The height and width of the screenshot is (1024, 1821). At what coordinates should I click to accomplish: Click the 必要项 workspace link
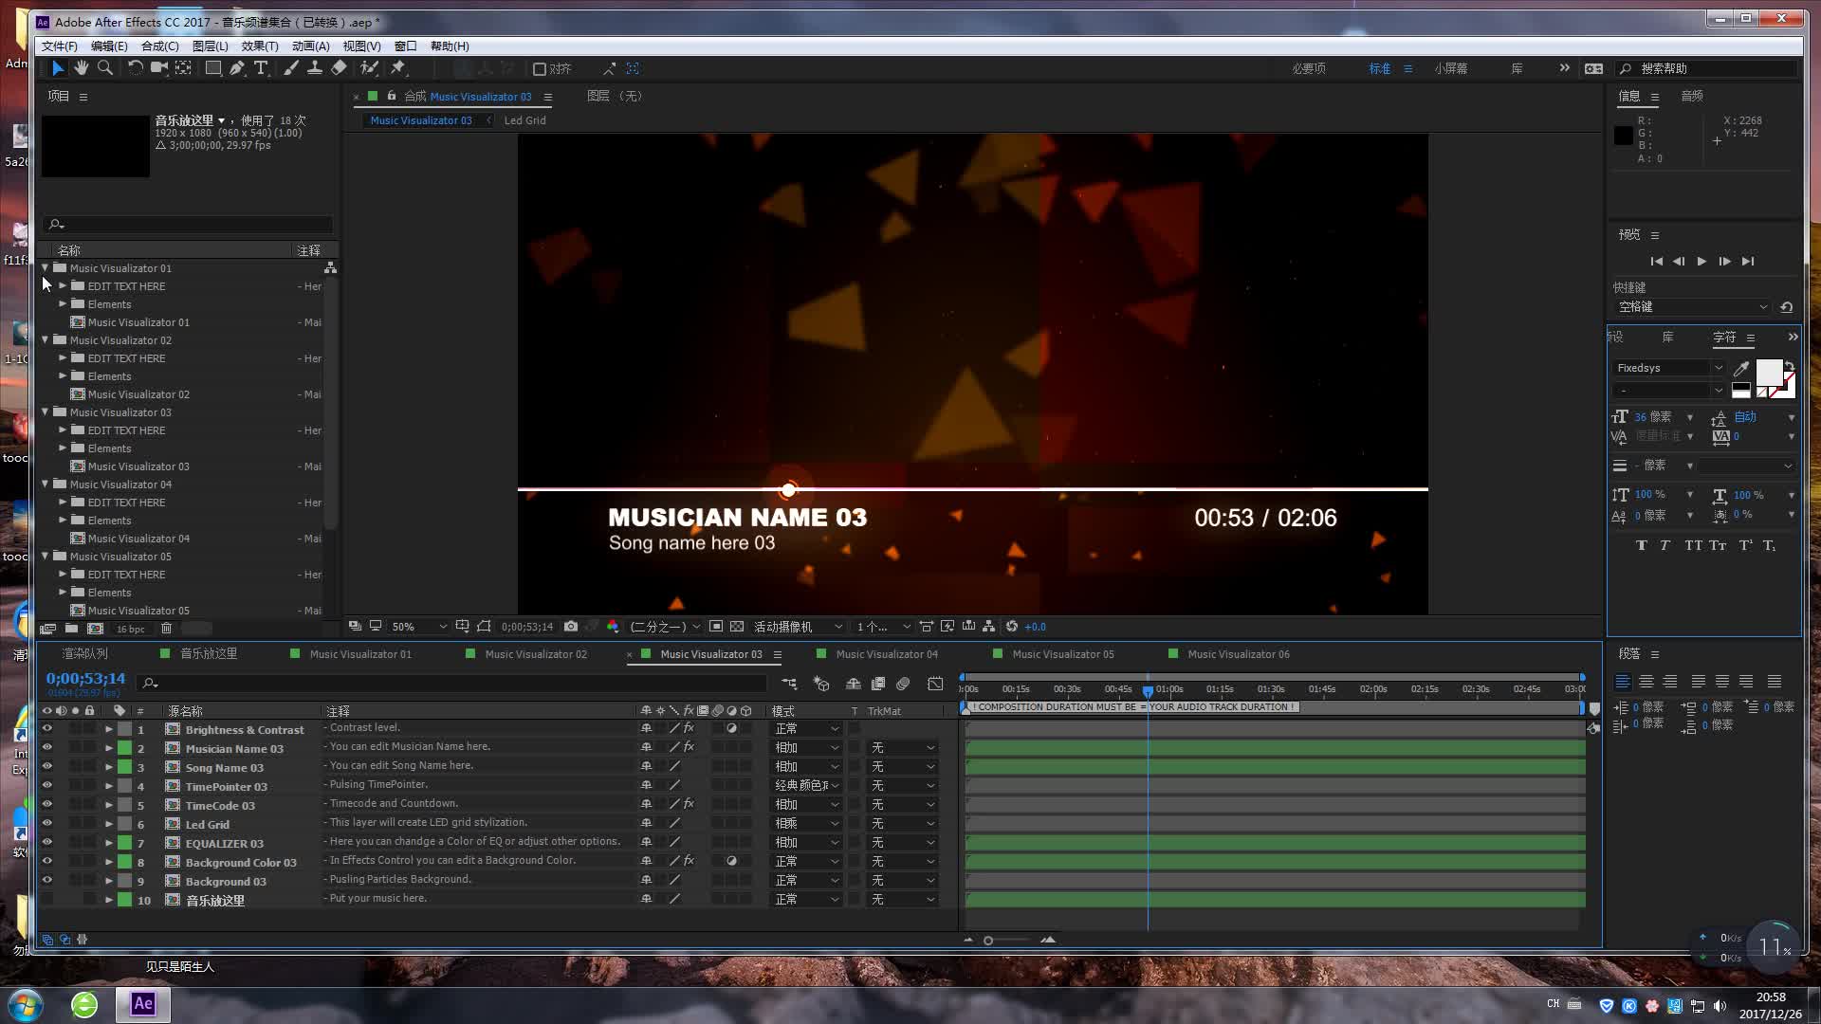click(1309, 69)
